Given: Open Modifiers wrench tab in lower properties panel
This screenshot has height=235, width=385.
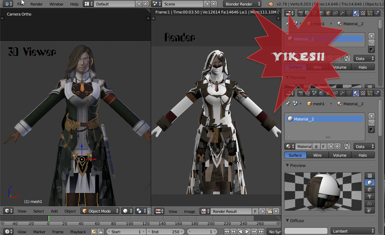Looking at the screenshot, I should click(x=342, y=93).
